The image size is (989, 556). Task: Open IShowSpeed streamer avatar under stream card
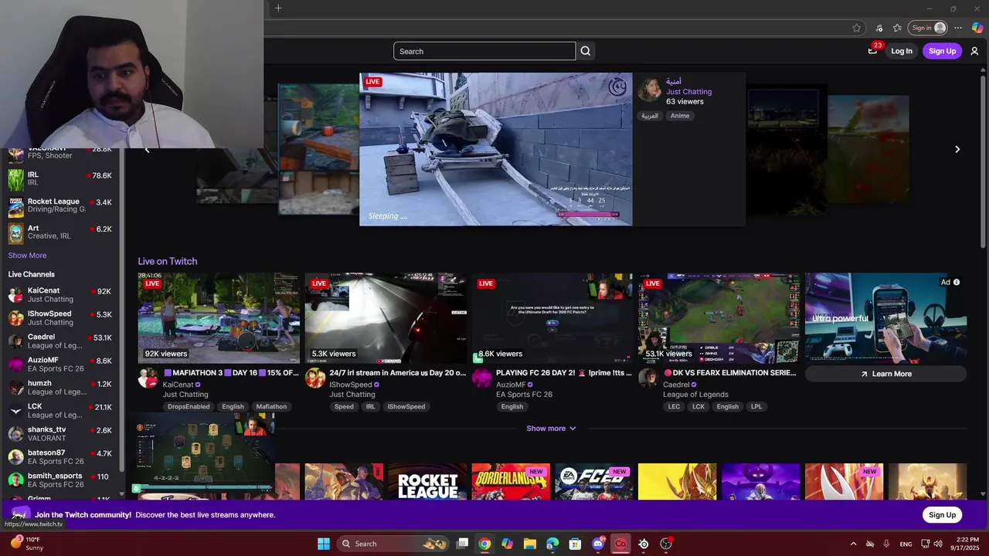[x=315, y=378]
